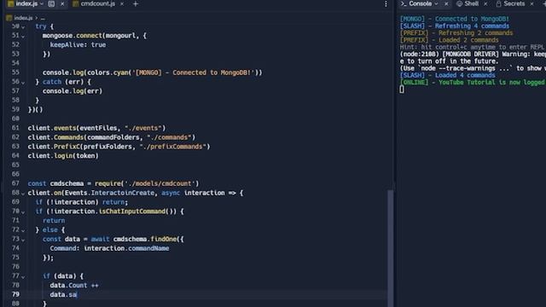Fold the isChatInputCommand if block at line 70
The image size is (546, 307).
tap(23, 212)
